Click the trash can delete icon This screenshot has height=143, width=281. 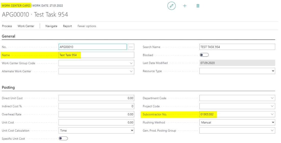(x=198, y=6)
